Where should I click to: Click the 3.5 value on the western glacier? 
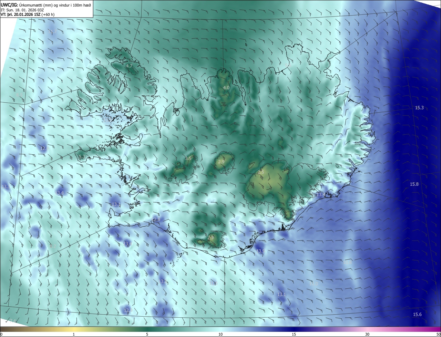click(188, 159)
